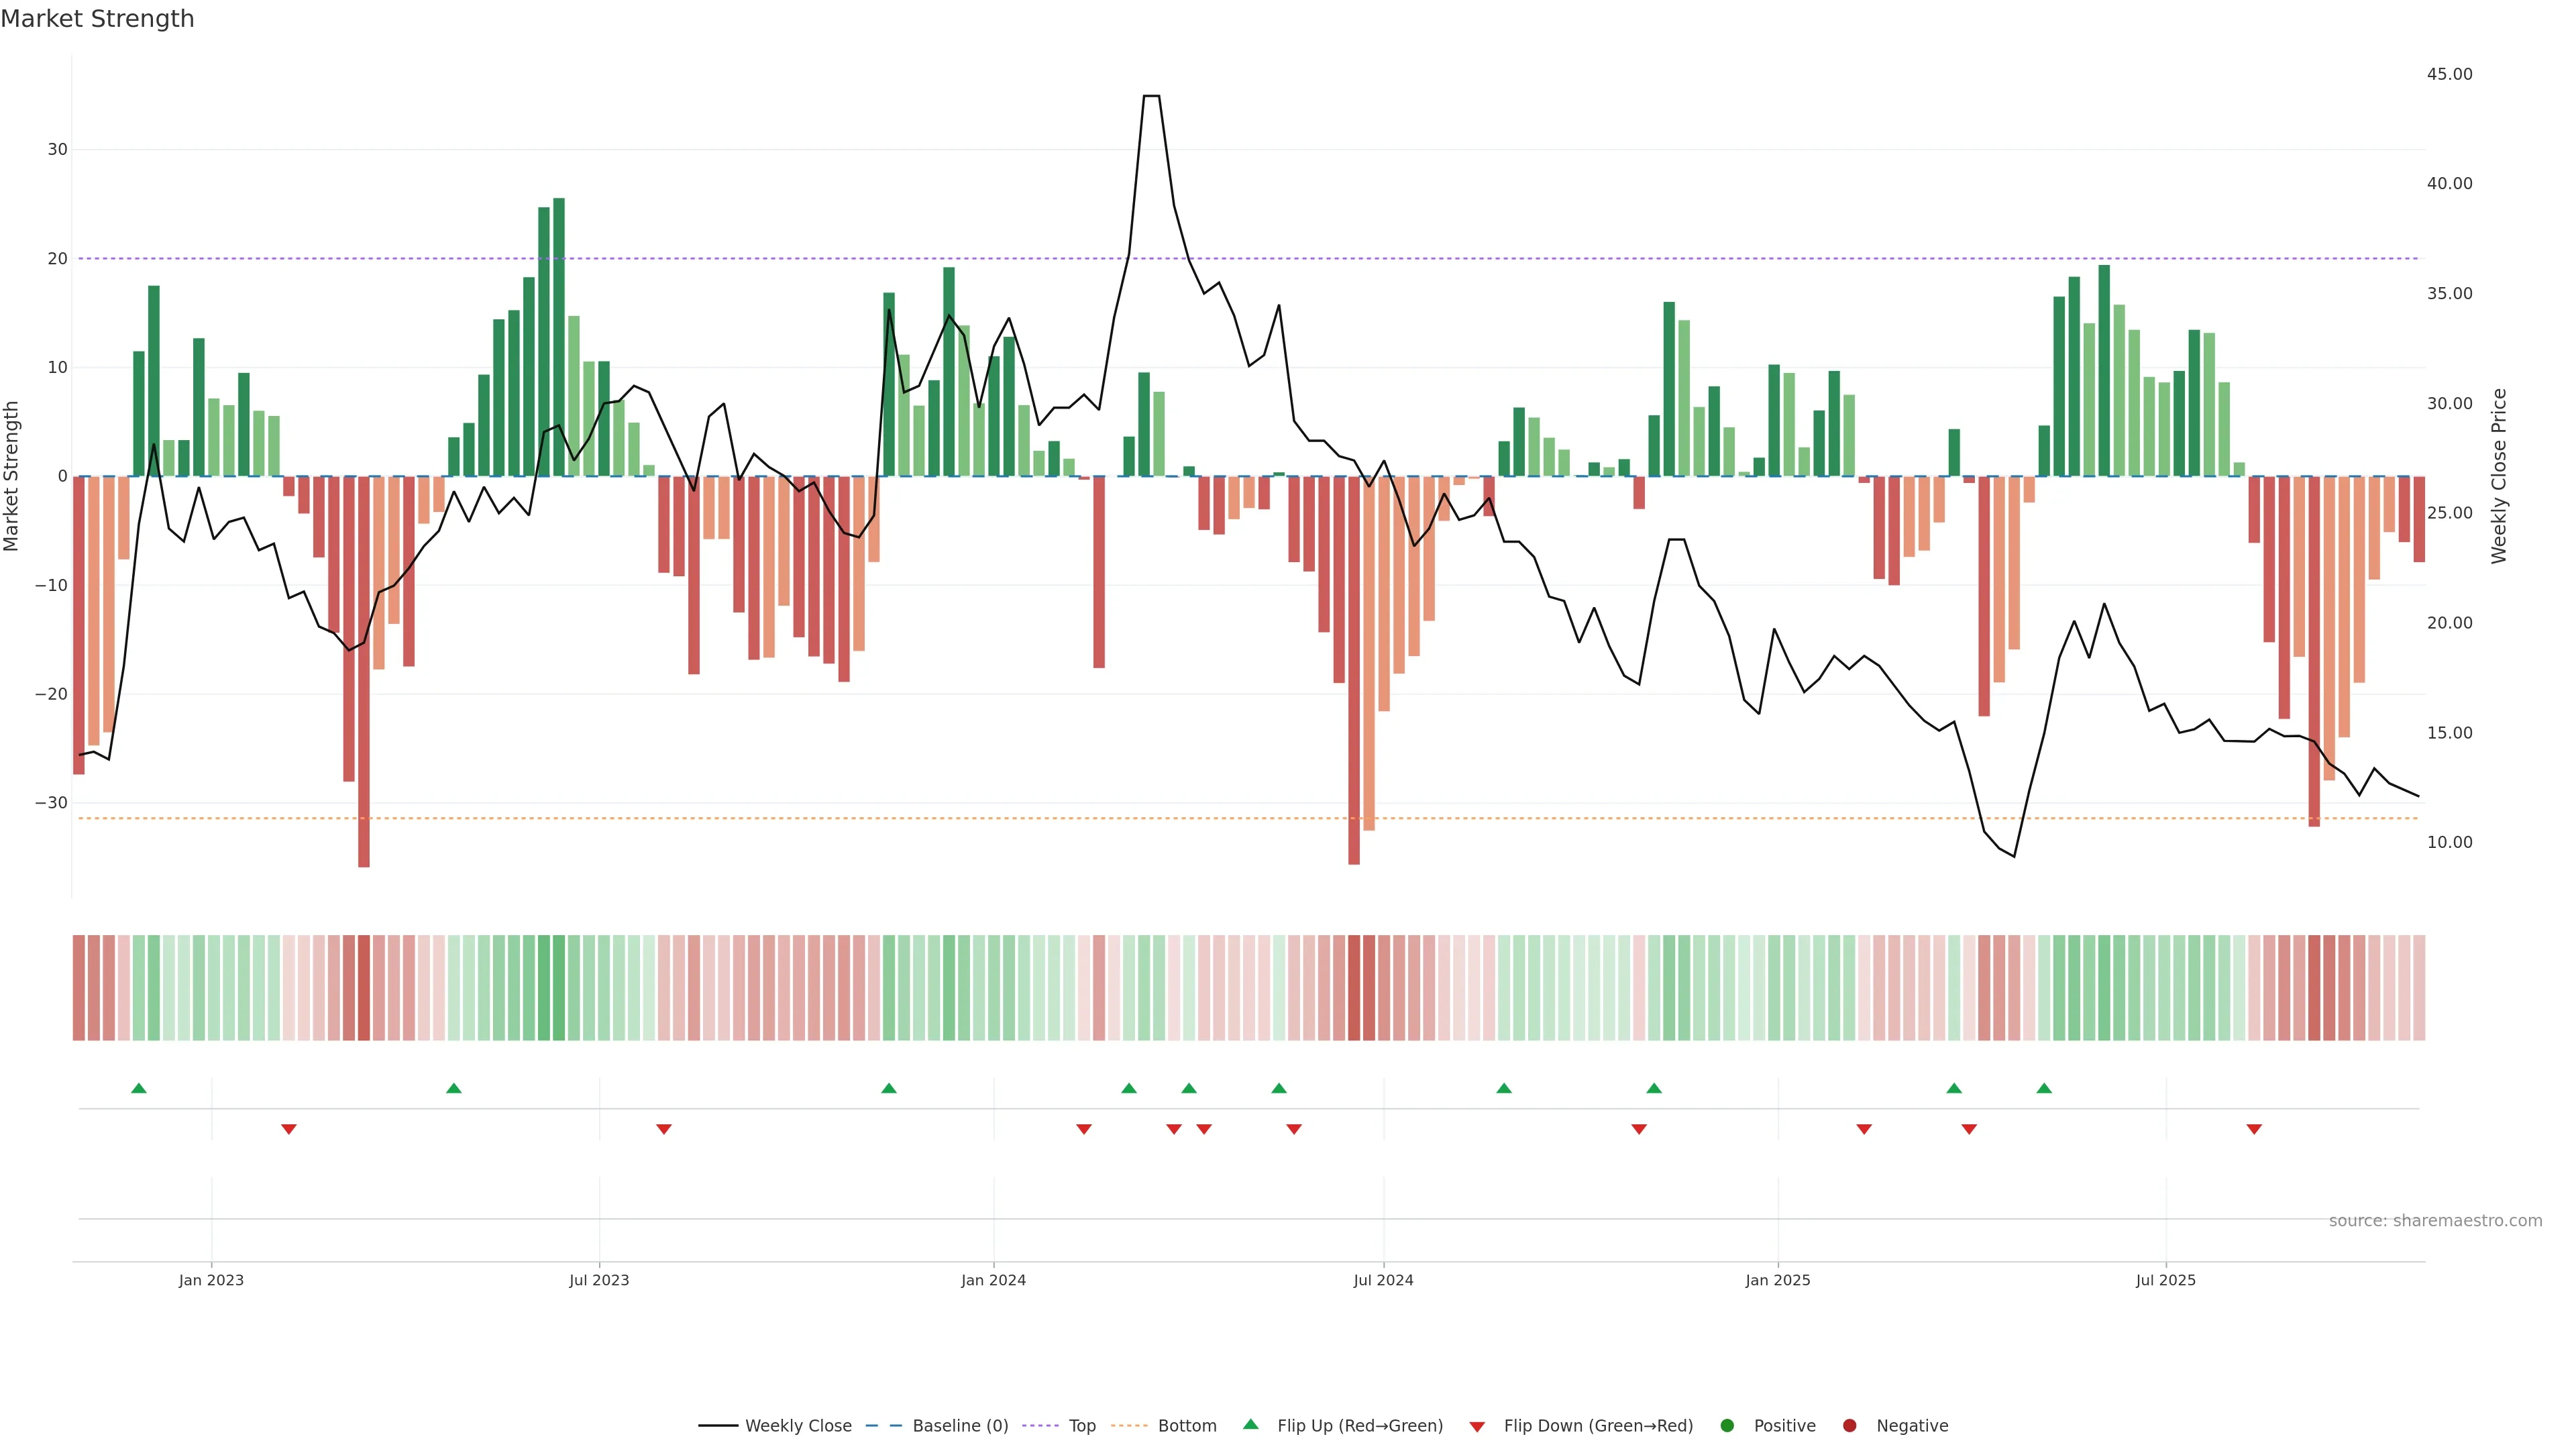Click the 45.00 right-axis tick label
This screenshot has width=2576, height=1449.
point(2449,74)
